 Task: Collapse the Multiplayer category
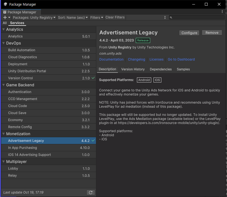coord(4,162)
